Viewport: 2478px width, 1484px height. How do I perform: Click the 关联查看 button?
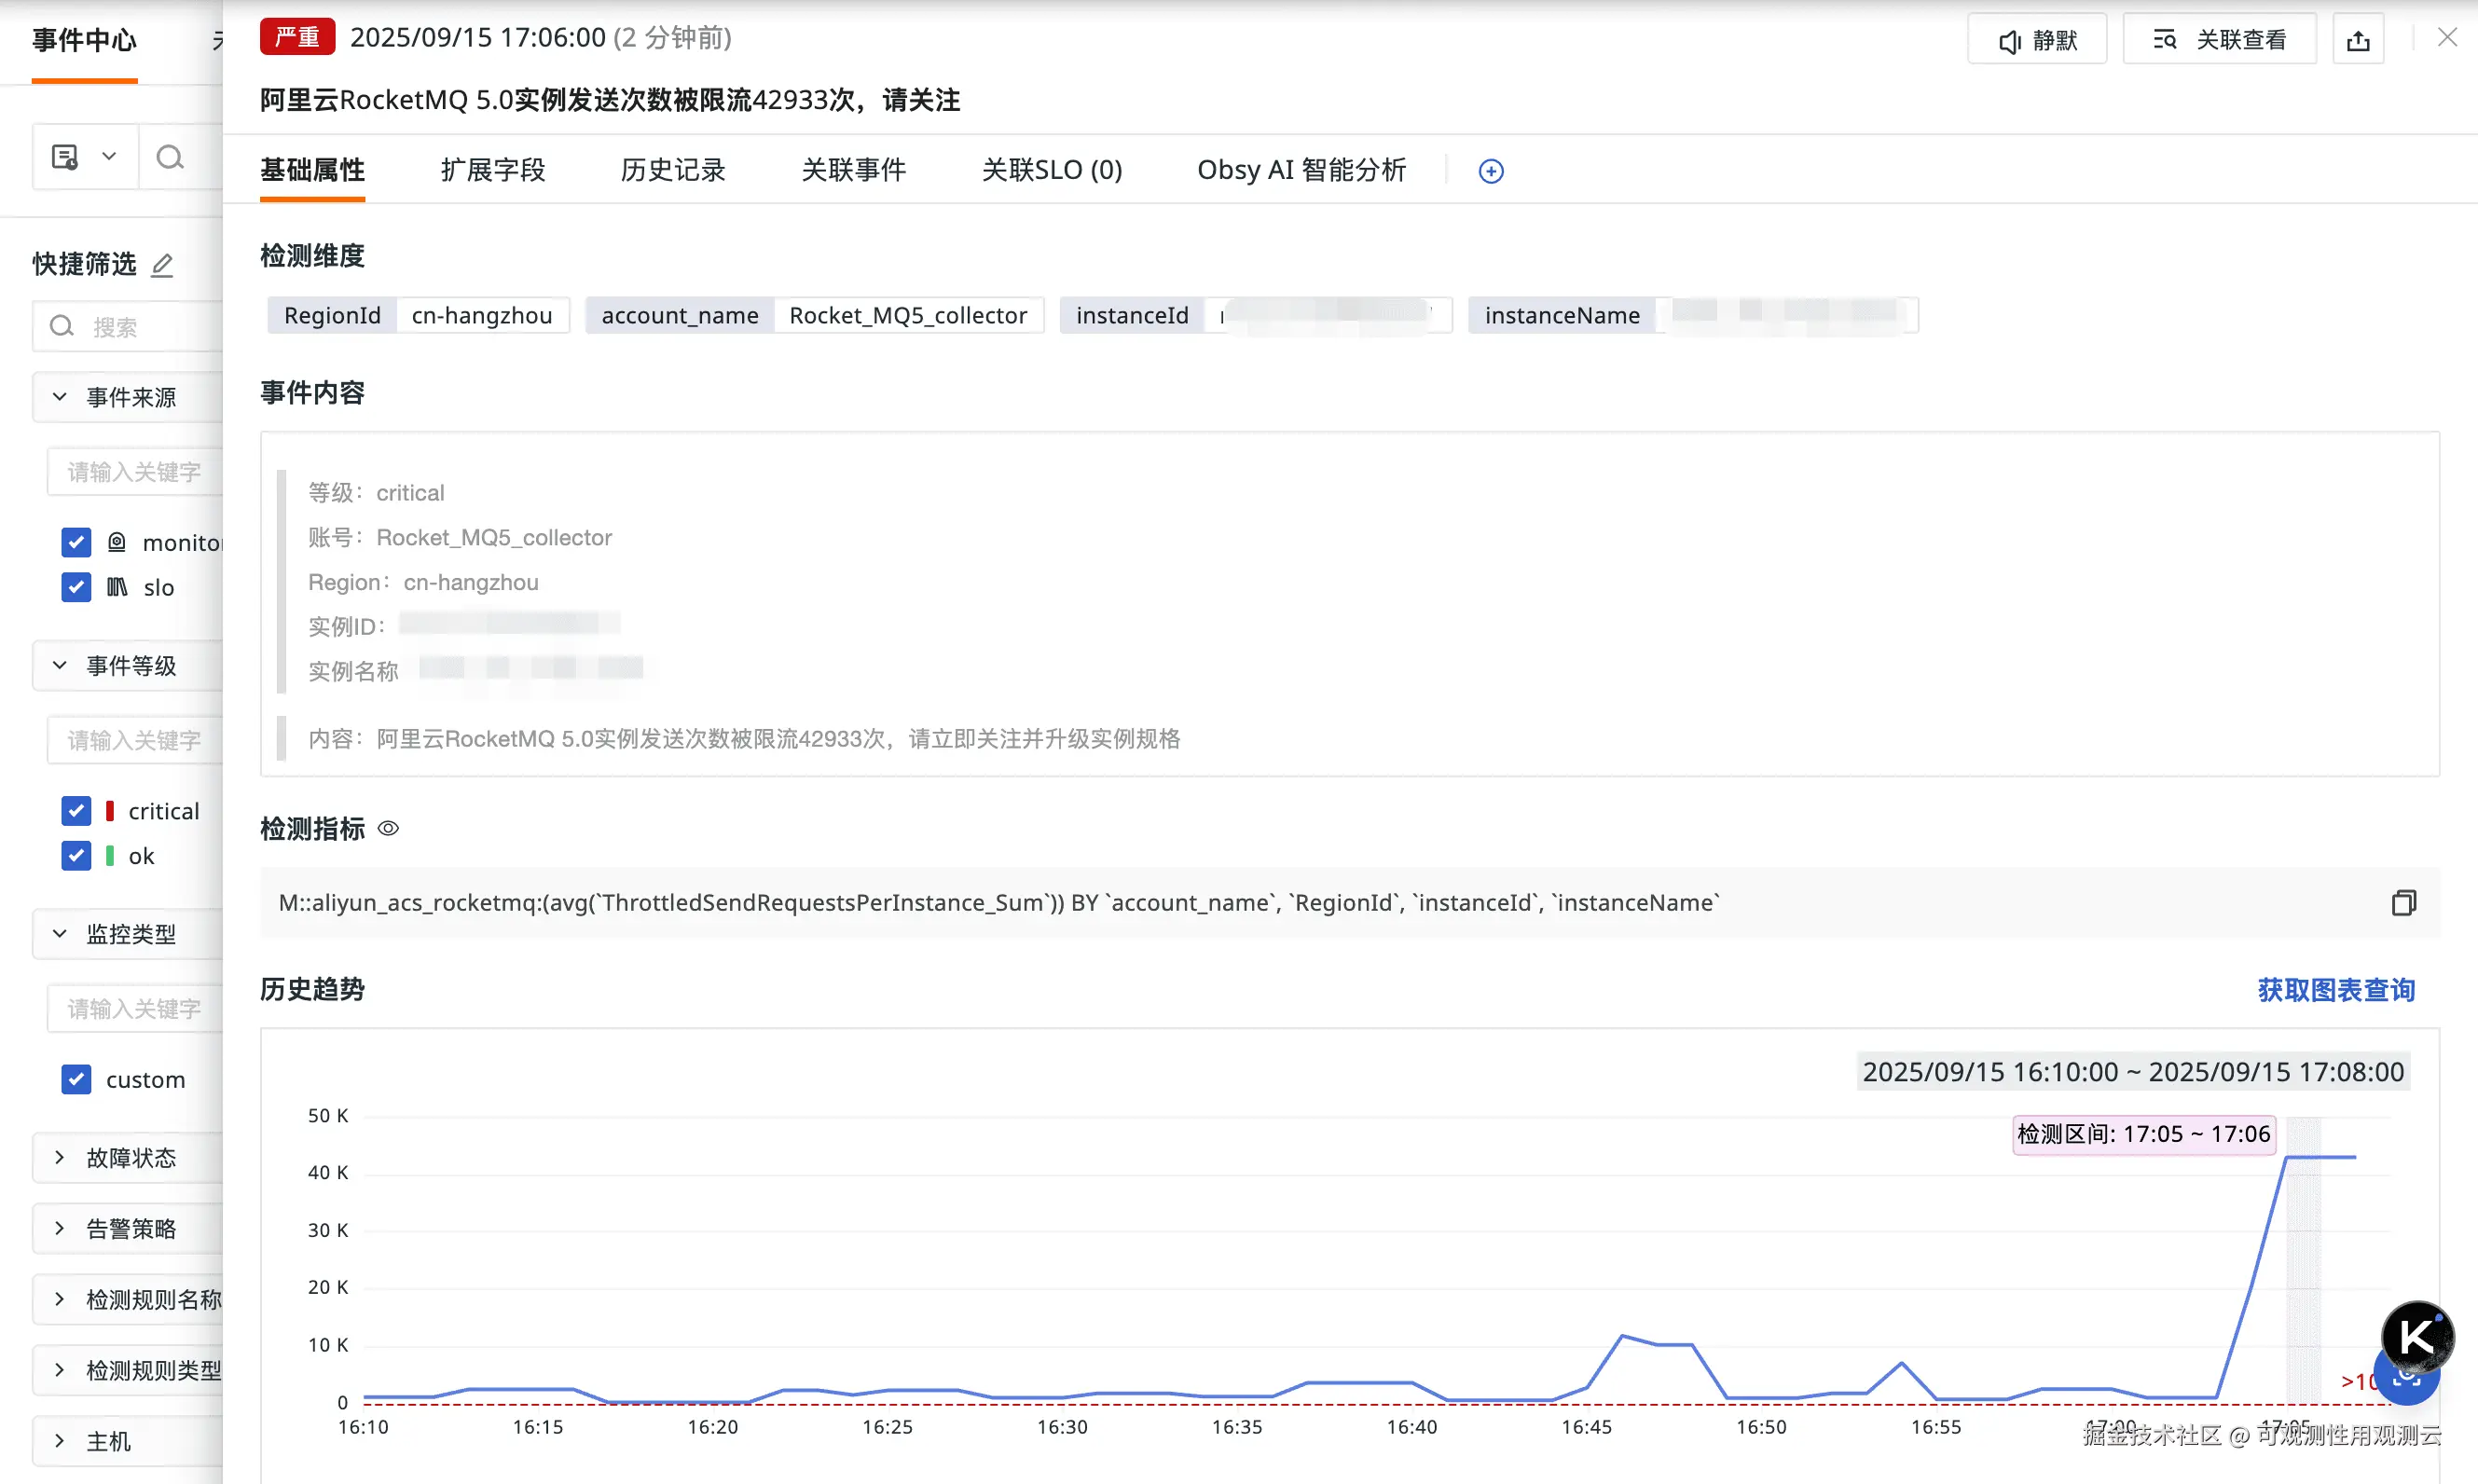[2219, 40]
